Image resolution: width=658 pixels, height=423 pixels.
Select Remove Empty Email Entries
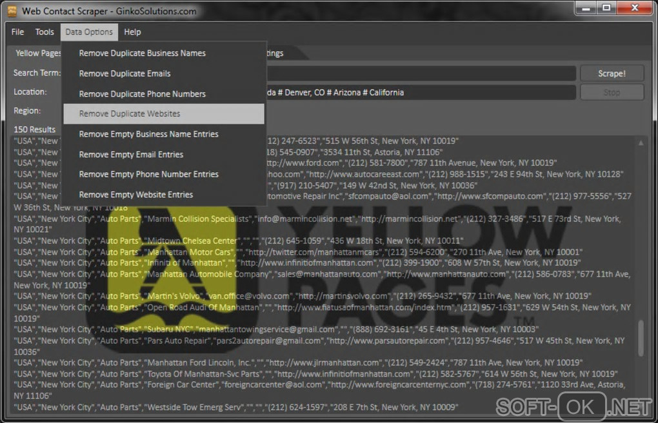164,154
